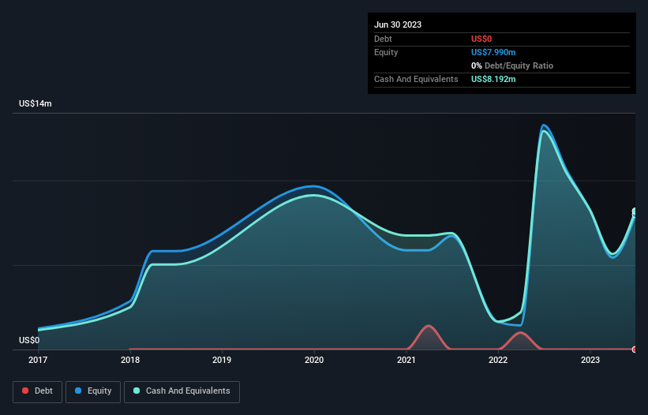Image resolution: width=648 pixels, height=415 pixels.
Task: Click the US$8.192m cash value
Action: 493,79
